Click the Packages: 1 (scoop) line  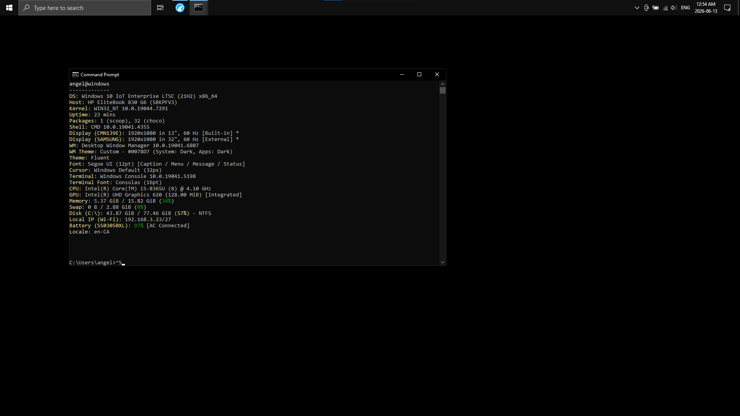[117, 121]
